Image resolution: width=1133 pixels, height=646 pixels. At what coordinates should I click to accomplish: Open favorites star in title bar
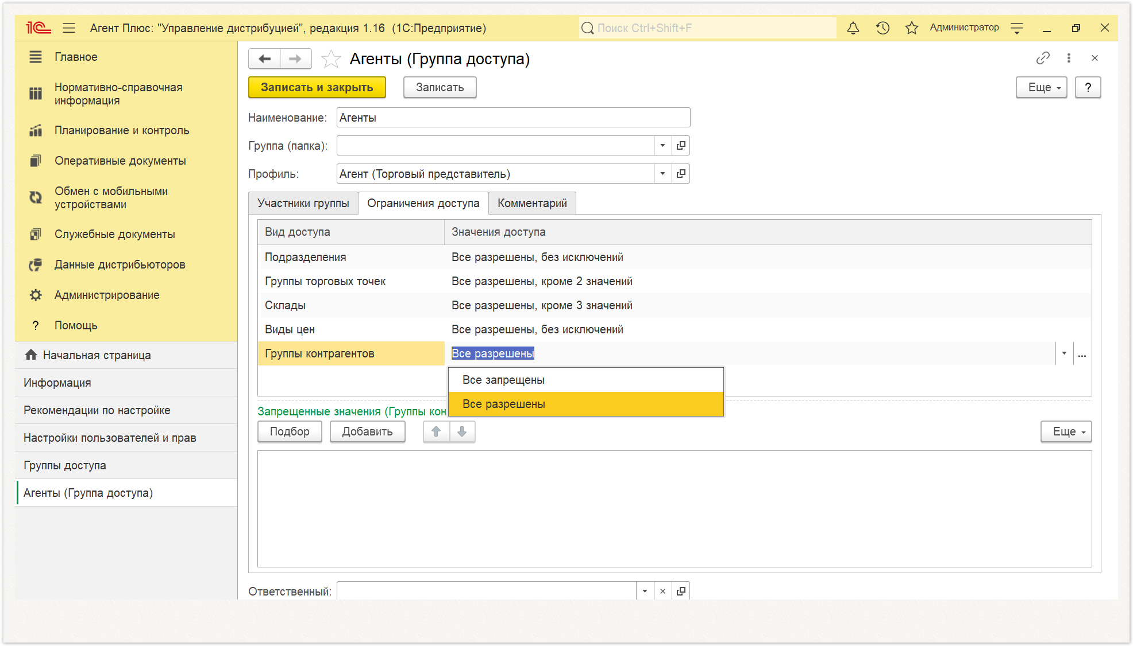click(x=912, y=28)
